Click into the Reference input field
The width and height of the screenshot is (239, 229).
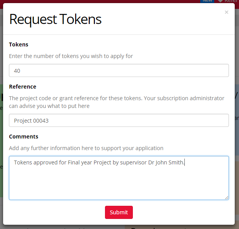coord(119,121)
